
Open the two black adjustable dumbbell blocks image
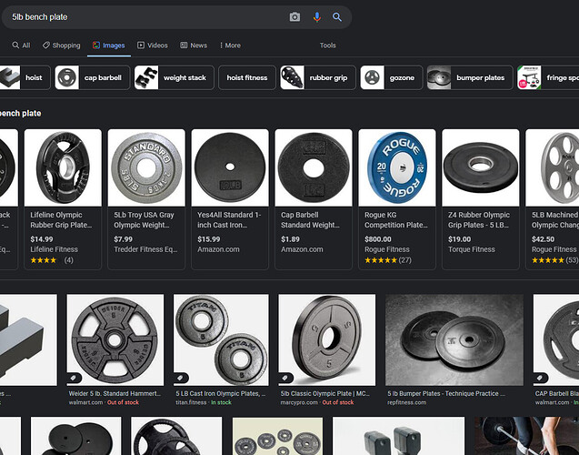point(398,436)
